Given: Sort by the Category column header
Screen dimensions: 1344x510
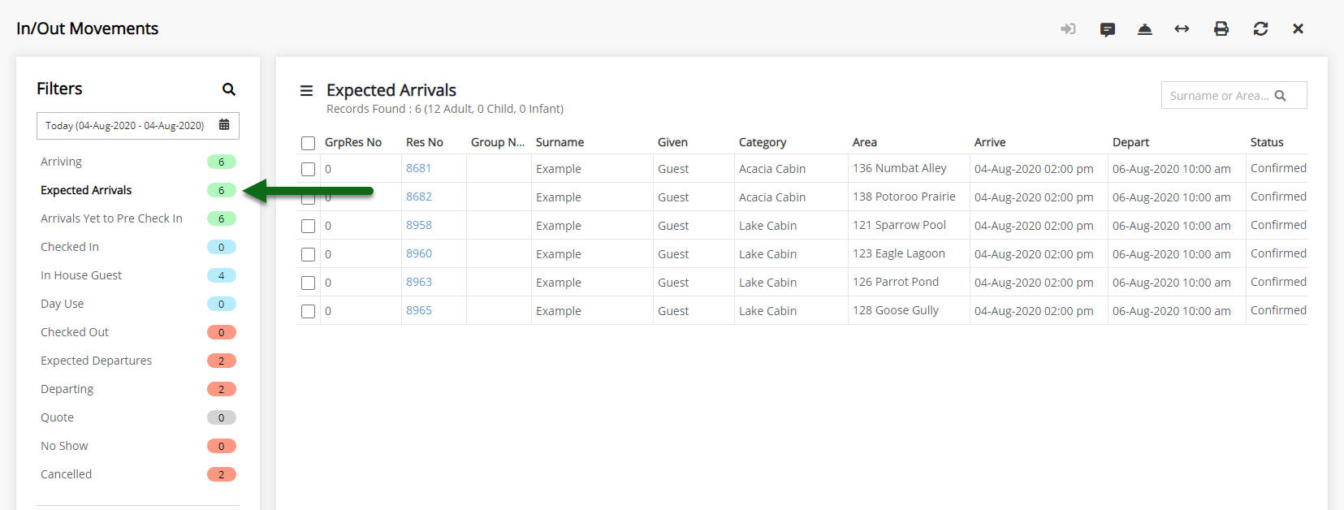Looking at the screenshot, I should [x=763, y=142].
